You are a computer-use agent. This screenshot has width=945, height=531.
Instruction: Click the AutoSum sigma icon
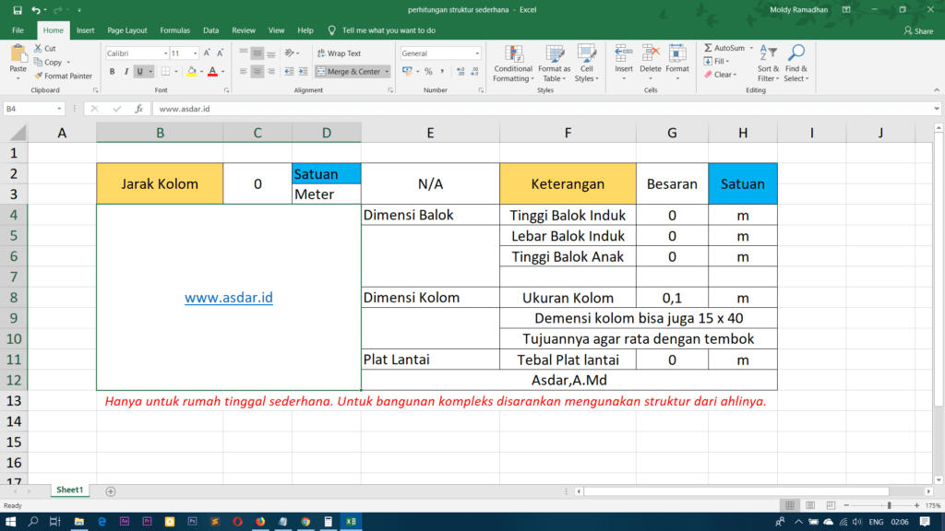coord(708,48)
